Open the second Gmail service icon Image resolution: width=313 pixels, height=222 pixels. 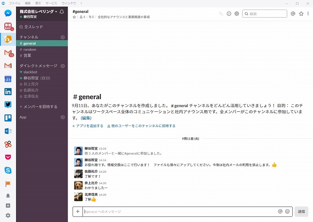coord(8,65)
